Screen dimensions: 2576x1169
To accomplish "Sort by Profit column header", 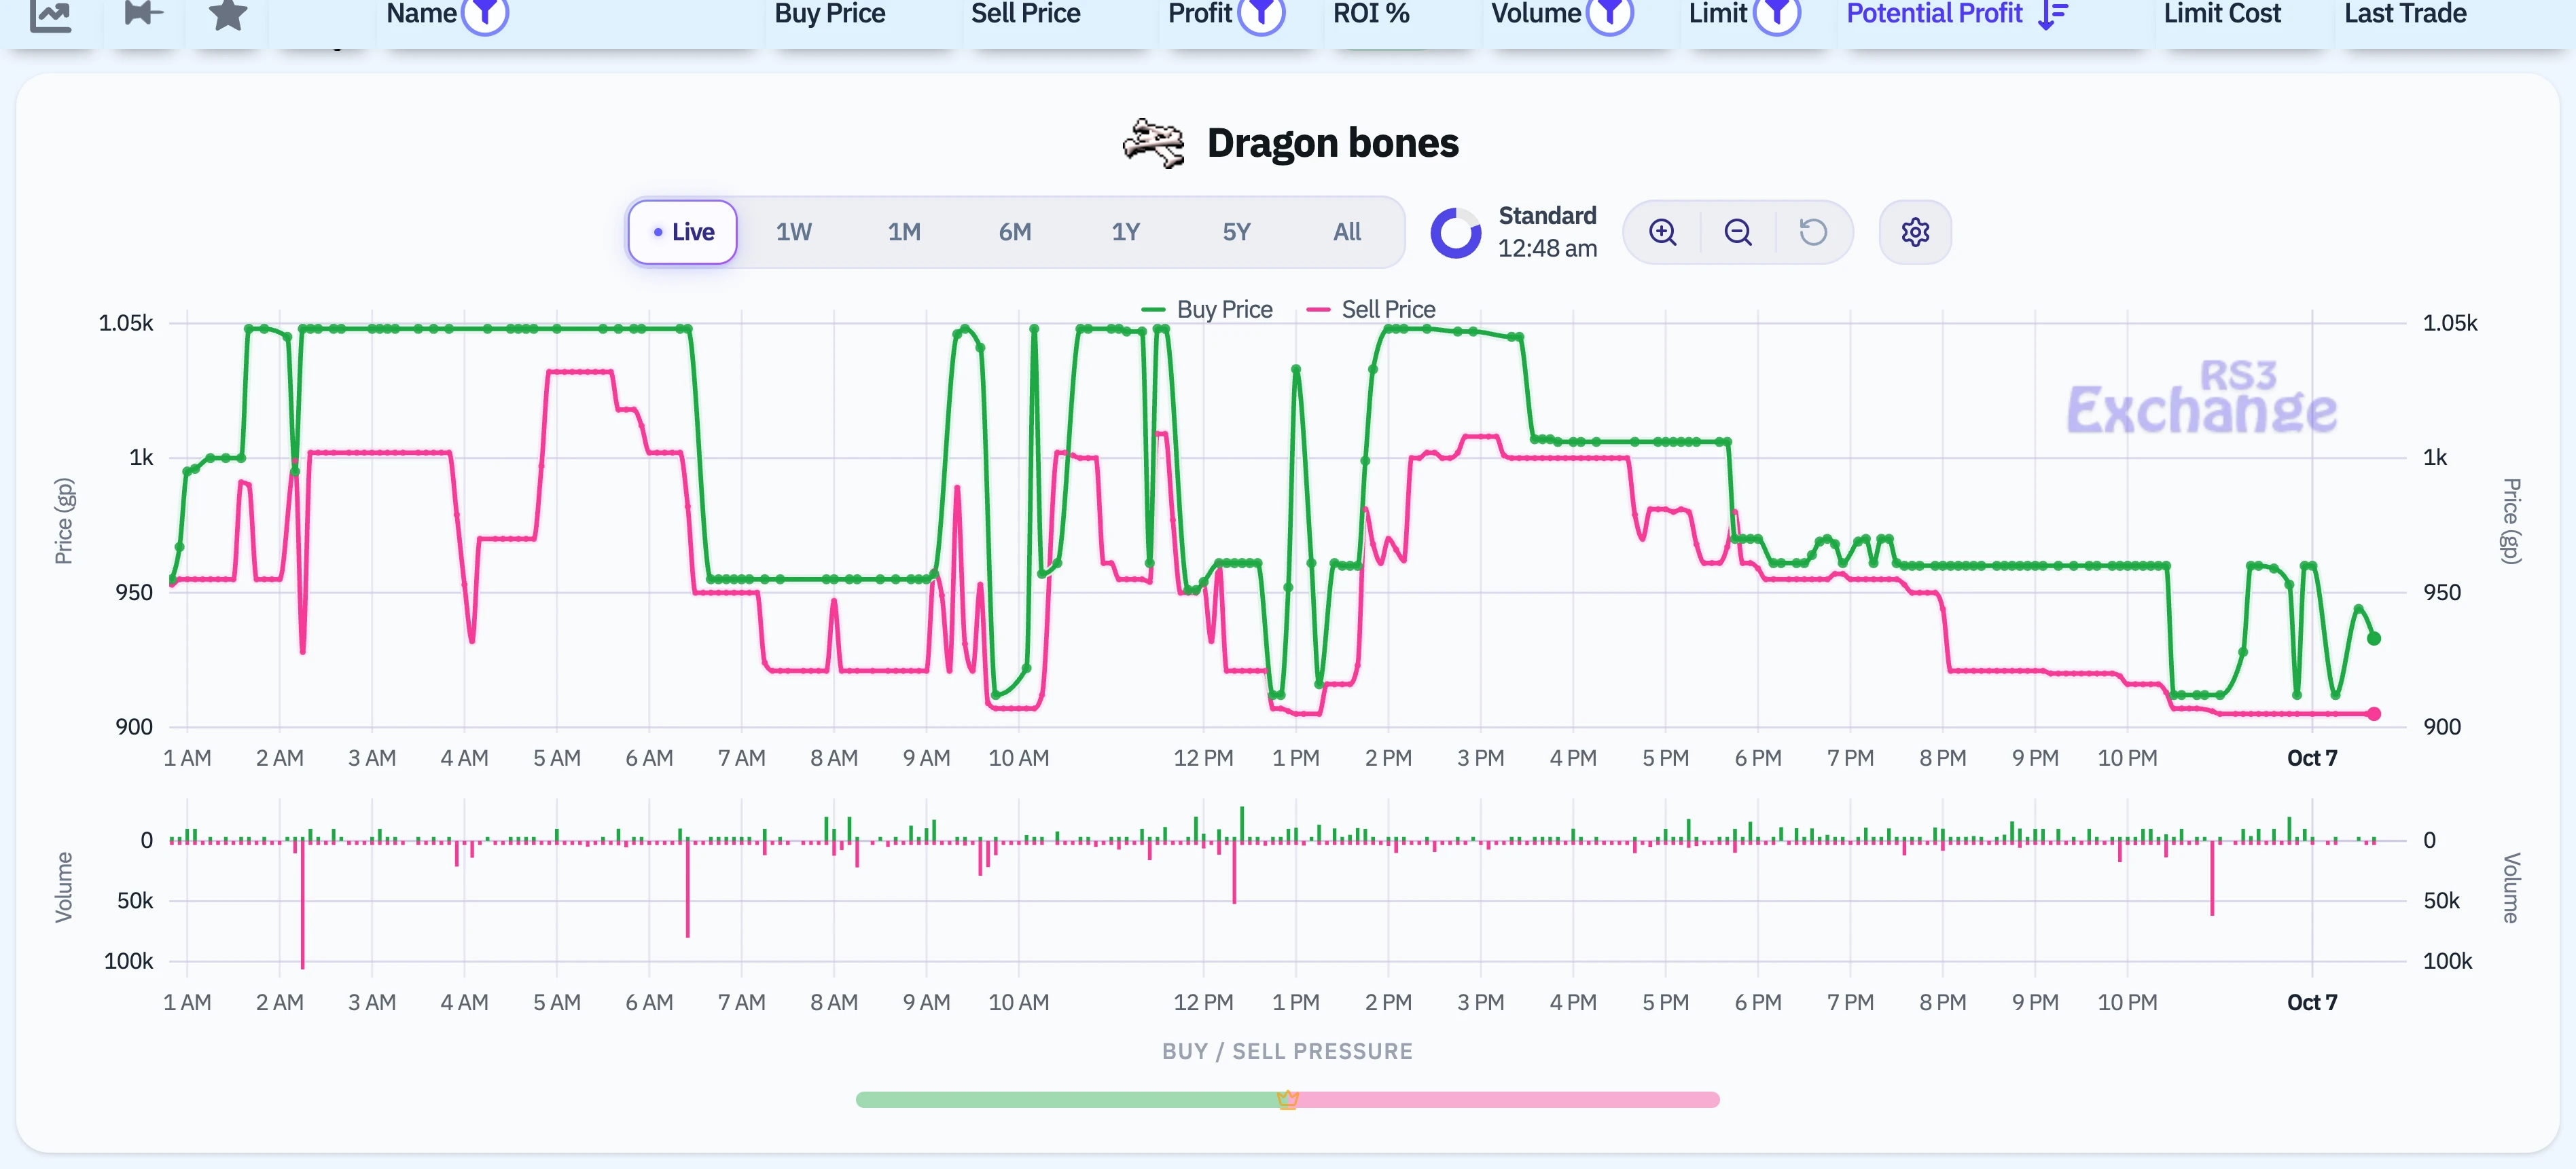I will pyautogui.click(x=1200, y=13).
